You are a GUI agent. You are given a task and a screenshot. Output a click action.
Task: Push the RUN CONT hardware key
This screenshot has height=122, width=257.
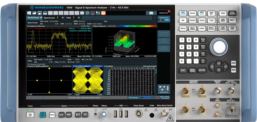tap(232, 28)
